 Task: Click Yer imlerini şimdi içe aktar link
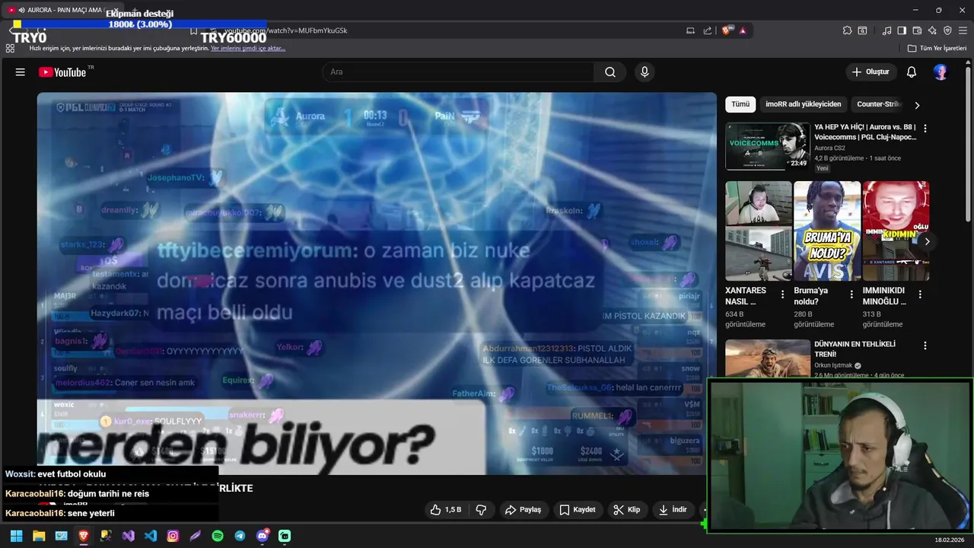pos(248,48)
